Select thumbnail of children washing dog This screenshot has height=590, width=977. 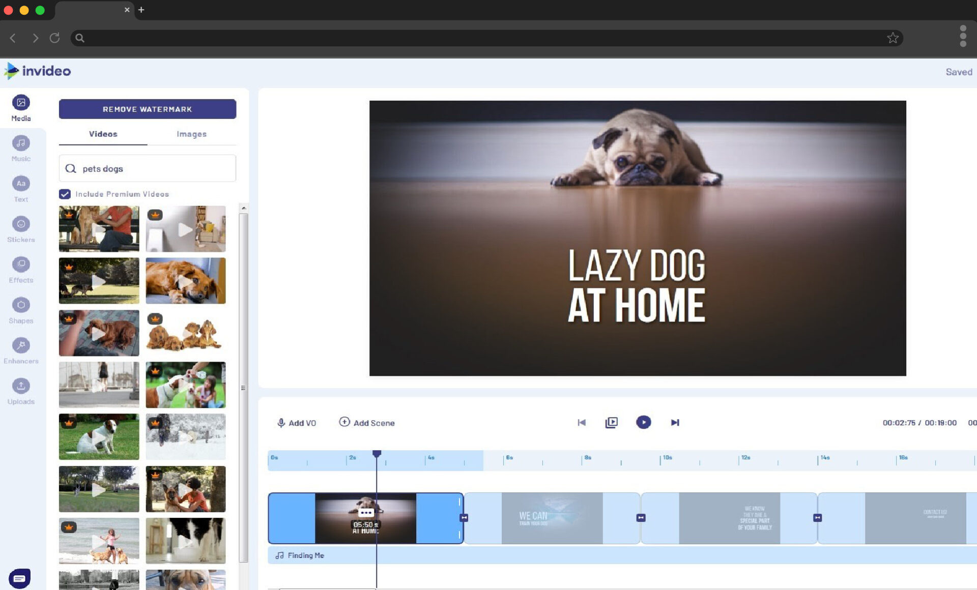[x=186, y=385]
